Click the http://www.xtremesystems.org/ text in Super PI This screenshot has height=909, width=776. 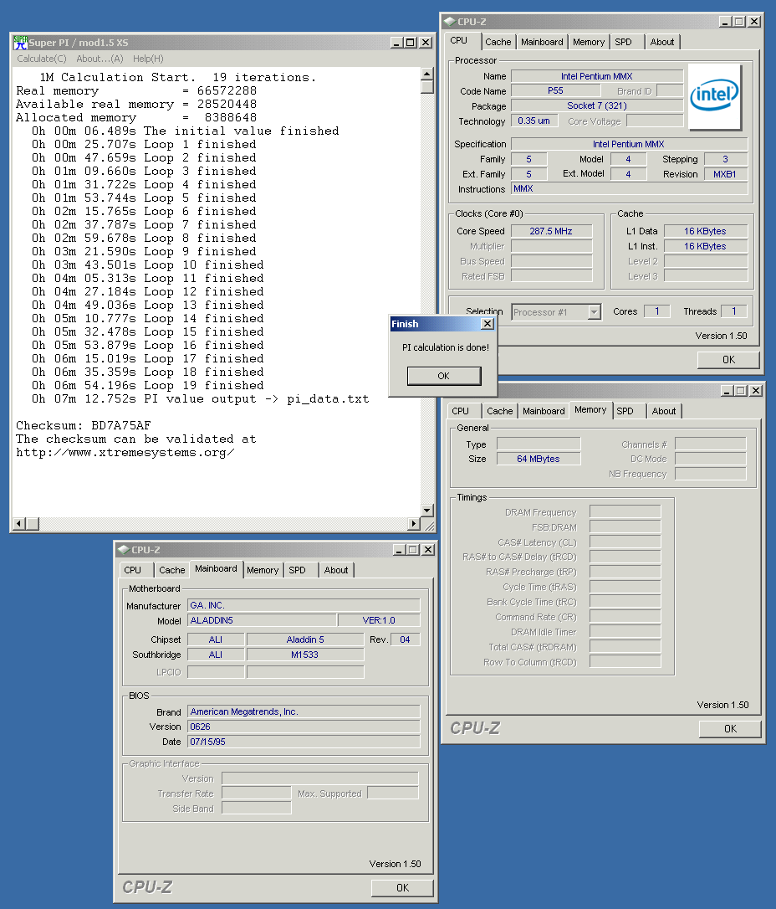(125, 452)
